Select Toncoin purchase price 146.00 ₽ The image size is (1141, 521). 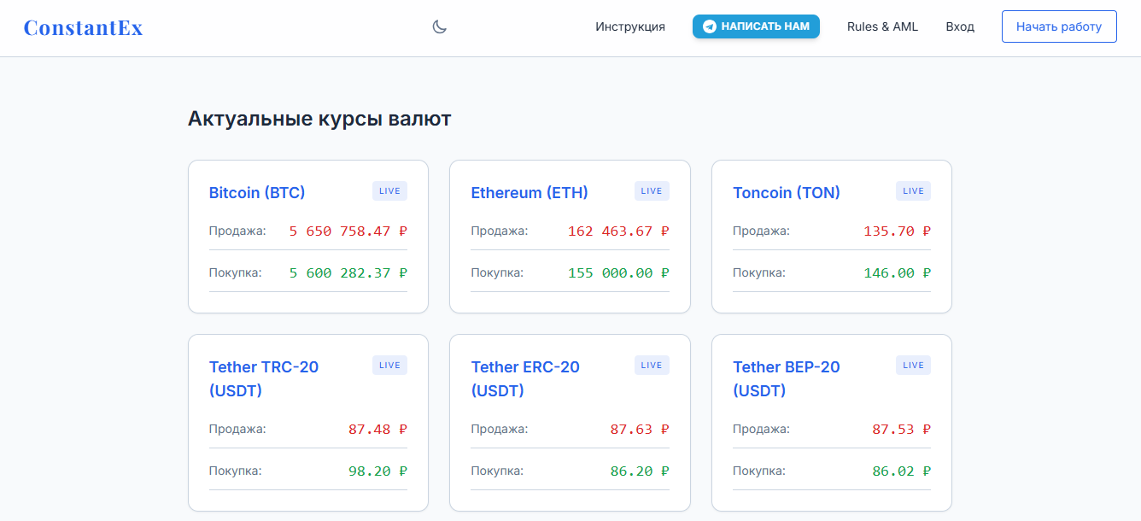(898, 273)
